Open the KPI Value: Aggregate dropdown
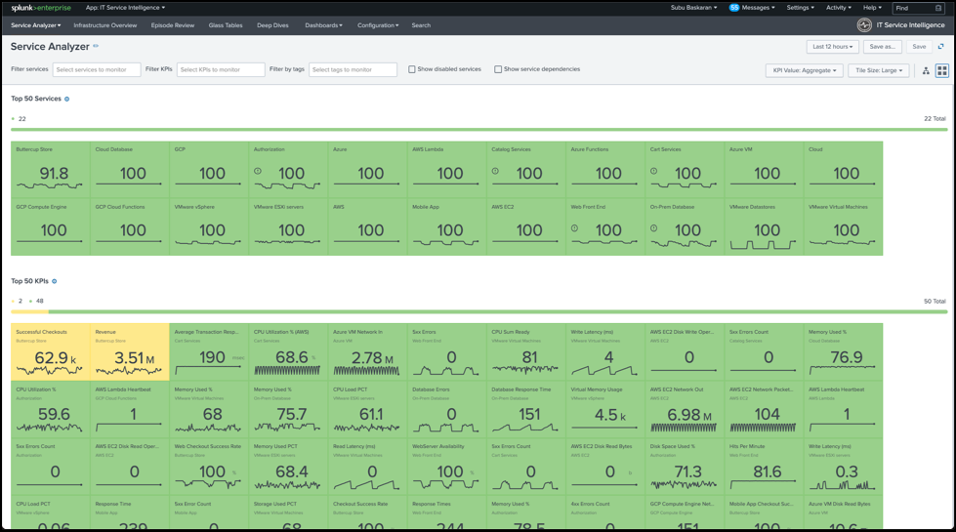This screenshot has height=532, width=956. pos(805,70)
